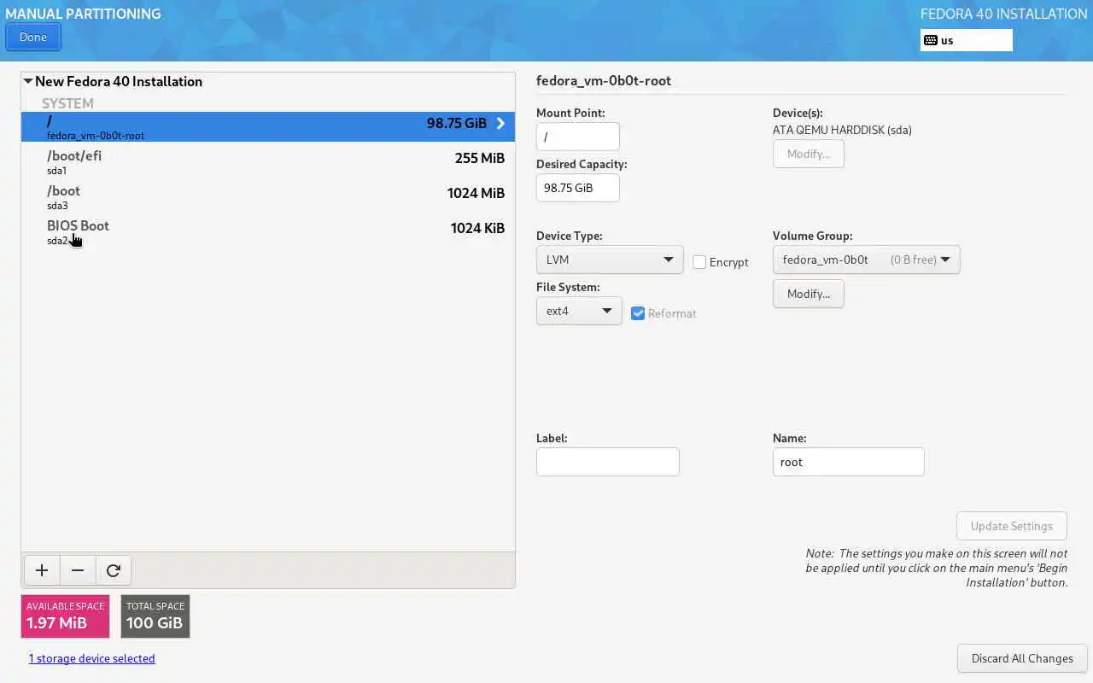Click the 1024 KiB size value
The height and width of the screenshot is (683, 1093).
coord(477,228)
